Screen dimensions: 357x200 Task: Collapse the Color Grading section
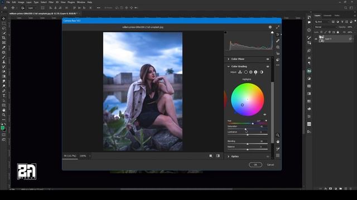coord(228,67)
